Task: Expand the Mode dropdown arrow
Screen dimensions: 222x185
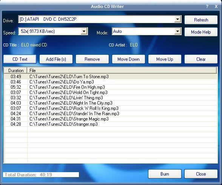Action: 177,31
